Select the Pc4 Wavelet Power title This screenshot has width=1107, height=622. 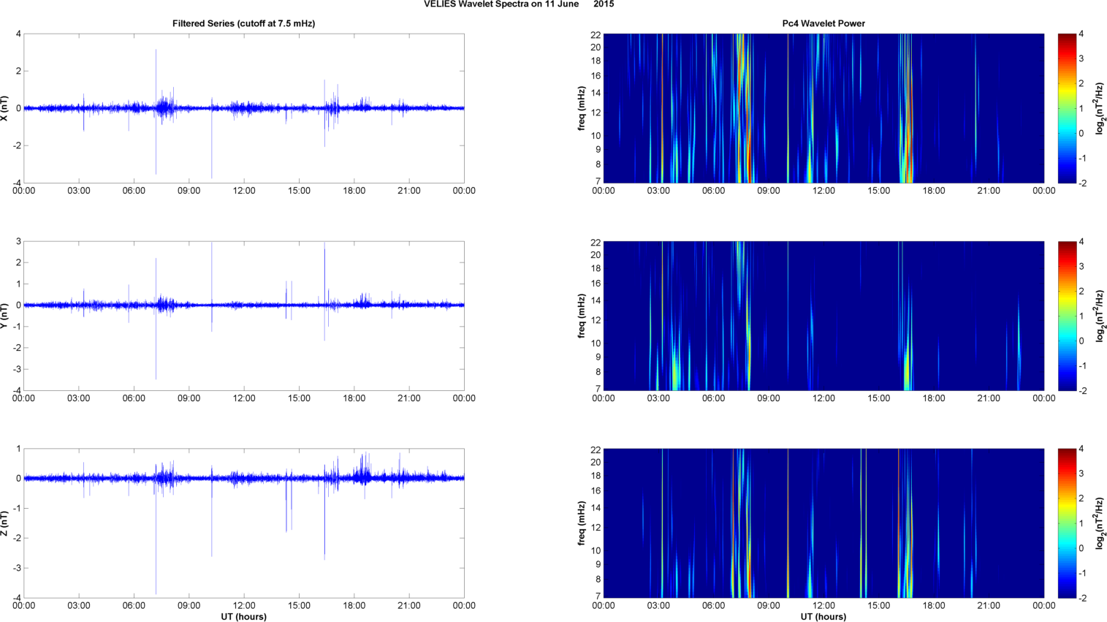(823, 23)
